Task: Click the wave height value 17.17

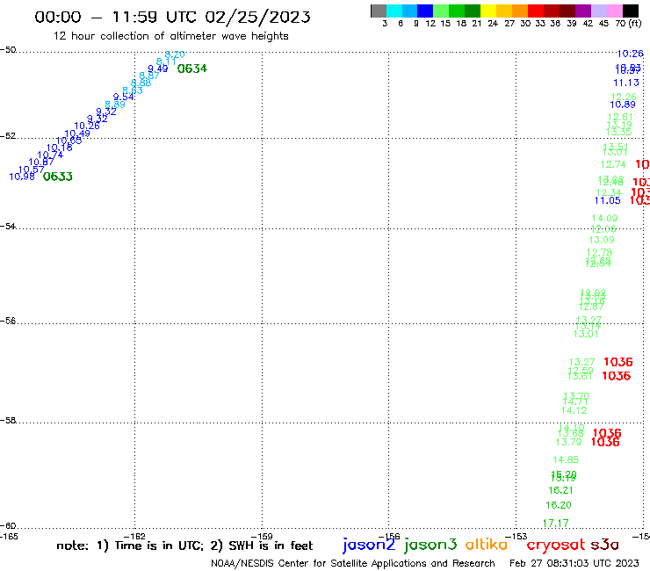Action: (x=555, y=524)
